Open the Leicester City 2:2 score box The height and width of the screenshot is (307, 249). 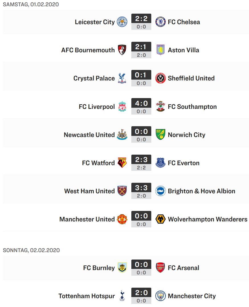141,22
